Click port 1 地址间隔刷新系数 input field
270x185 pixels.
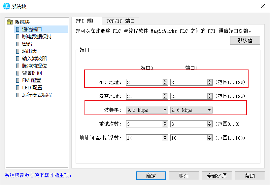click(189, 138)
